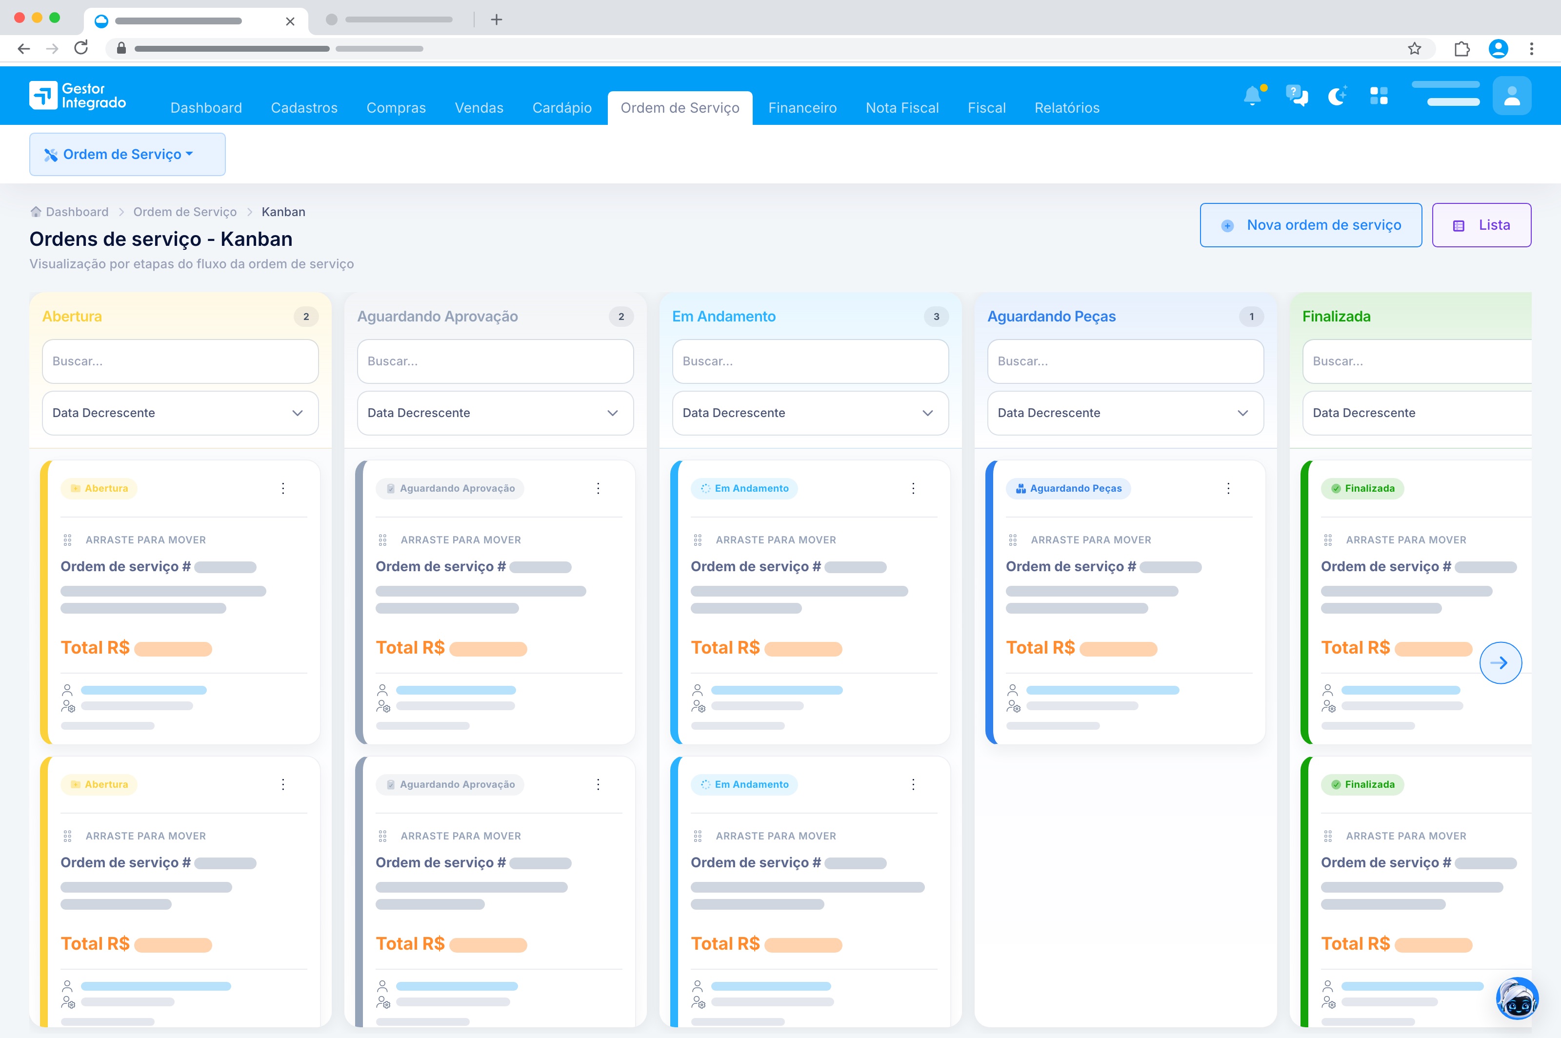Open browser extensions puzzle icon
1561x1038 pixels.
[1461, 48]
